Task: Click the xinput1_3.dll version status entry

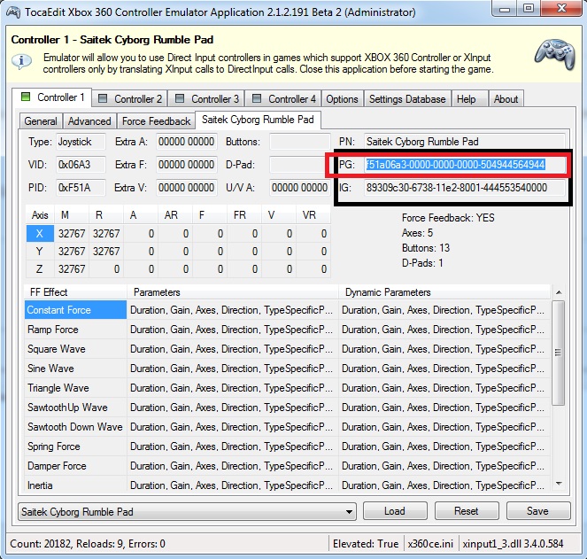Action: point(513,543)
